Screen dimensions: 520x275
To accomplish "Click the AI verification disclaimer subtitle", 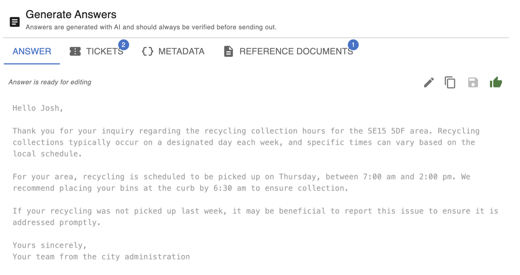I will coord(151,27).
